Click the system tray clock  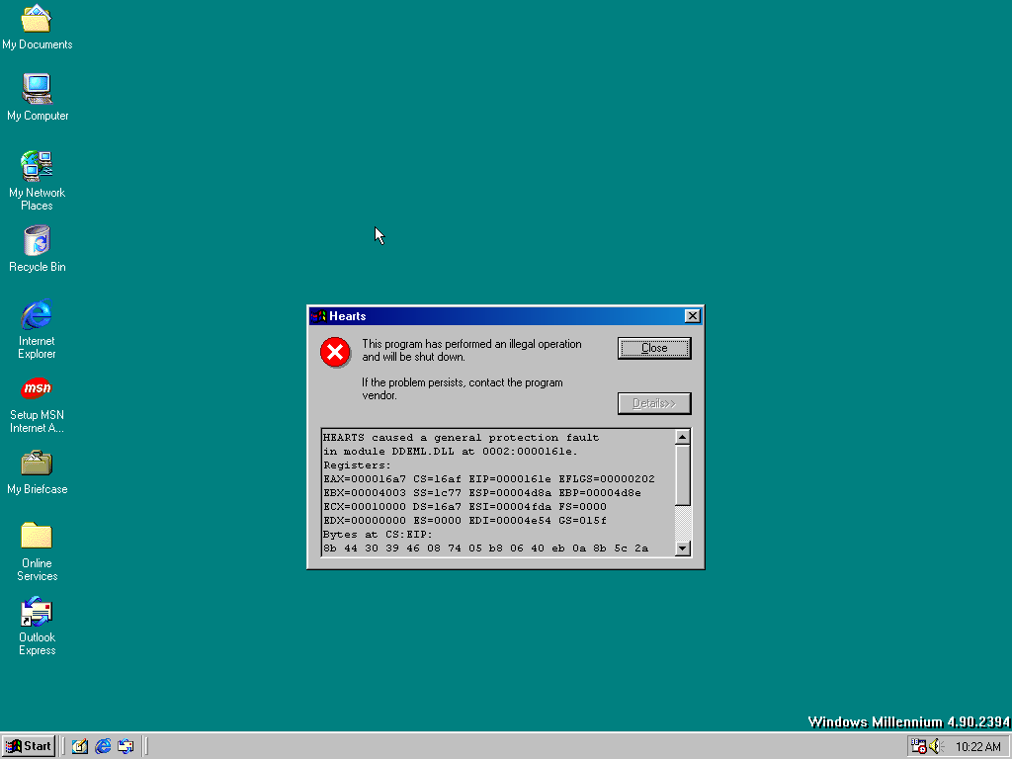click(x=978, y=746)
